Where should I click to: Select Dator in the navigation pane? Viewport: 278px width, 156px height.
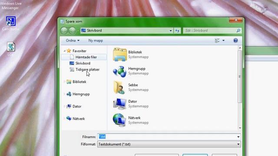click(x=77, y=106)
